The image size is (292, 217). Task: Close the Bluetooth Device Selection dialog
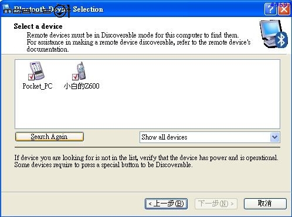coord(284,9)
